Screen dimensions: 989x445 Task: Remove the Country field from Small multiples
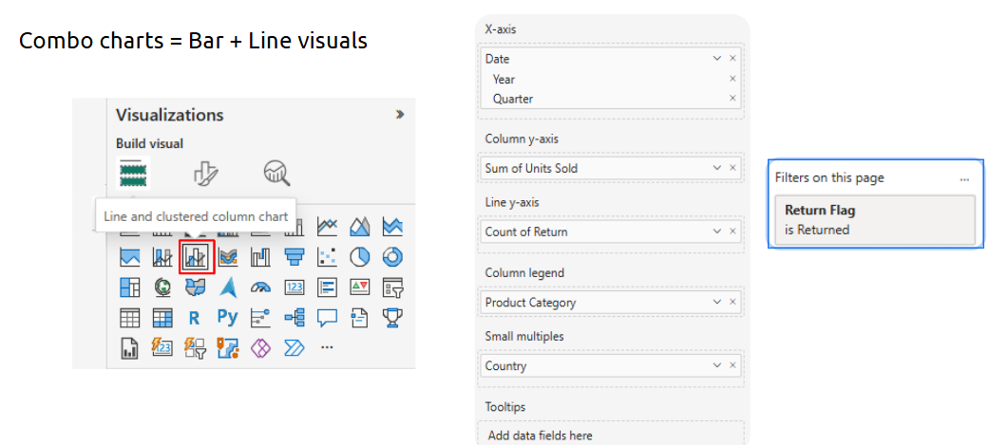point(732,365)
